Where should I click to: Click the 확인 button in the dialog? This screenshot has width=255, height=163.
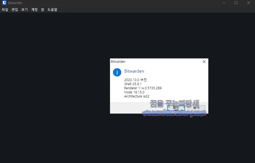coord(176,108)
